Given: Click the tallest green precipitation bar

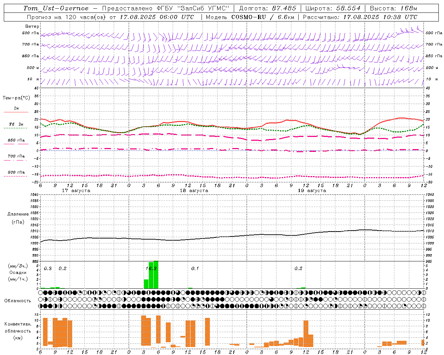Looking at the screenshot, I should (156, 275).
